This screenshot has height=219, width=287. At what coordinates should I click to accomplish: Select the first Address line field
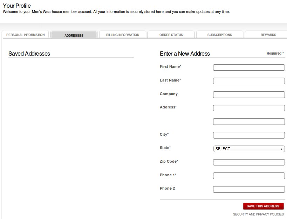249,108
